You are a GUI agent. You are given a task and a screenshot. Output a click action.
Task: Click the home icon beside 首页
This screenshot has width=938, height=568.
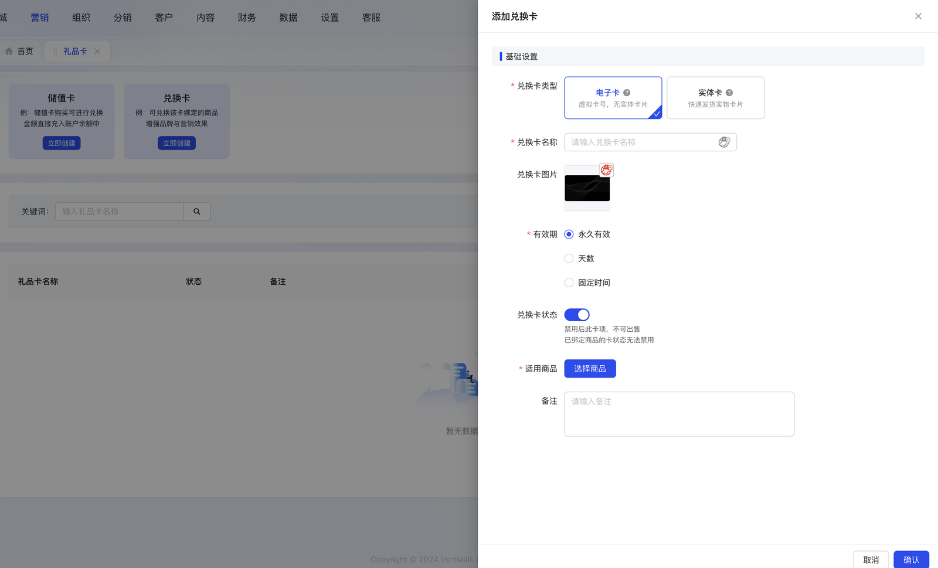click(9, 52)
